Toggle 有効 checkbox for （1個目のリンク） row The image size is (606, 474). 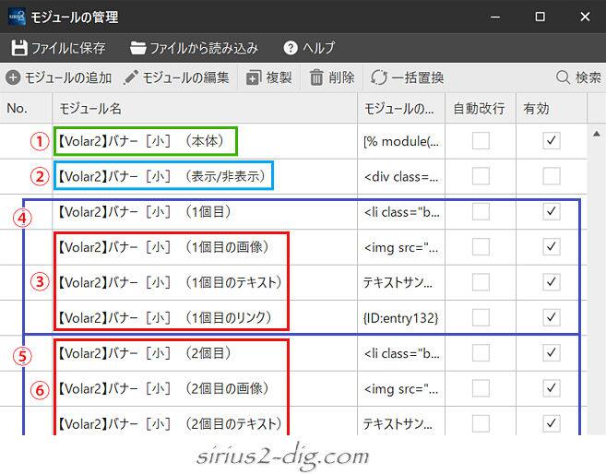[x=552, y=317]
